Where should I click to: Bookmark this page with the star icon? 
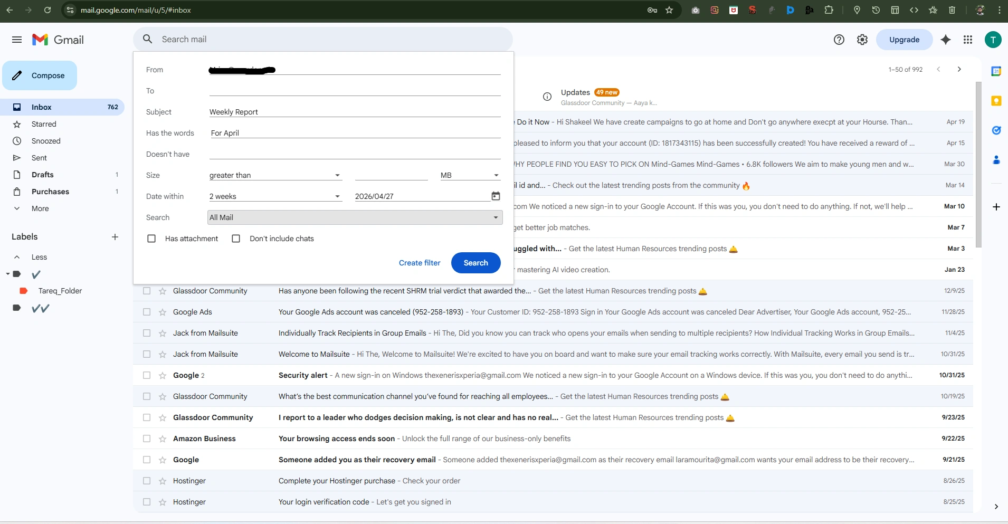click(x=669, y=10)
